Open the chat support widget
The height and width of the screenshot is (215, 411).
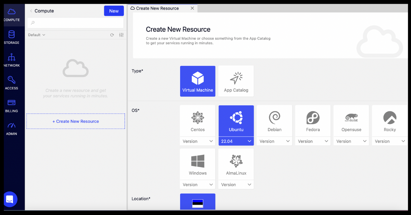10,199
